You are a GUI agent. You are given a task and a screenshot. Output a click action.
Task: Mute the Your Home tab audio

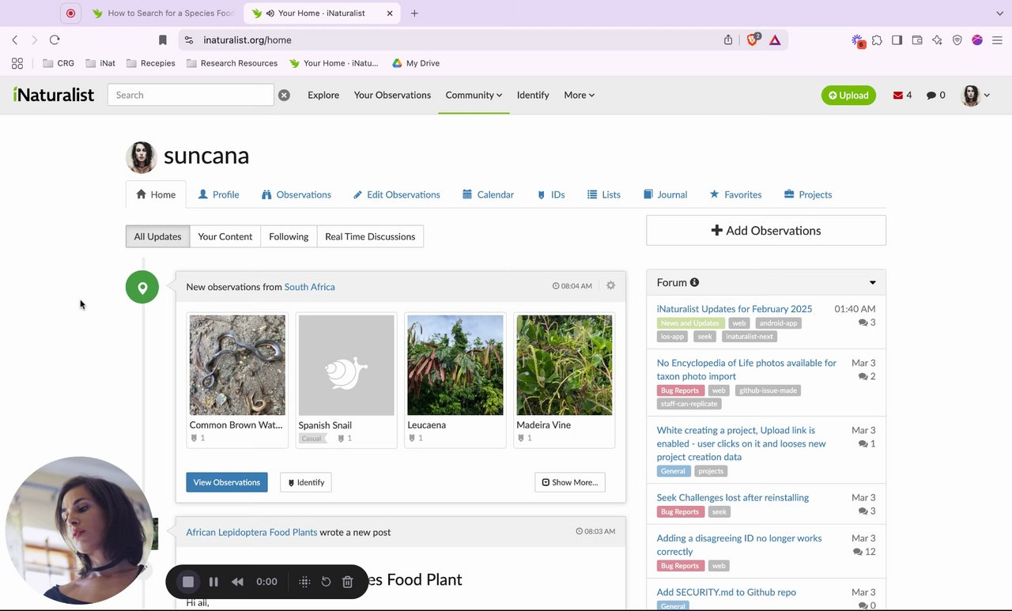tap(270, 13)
